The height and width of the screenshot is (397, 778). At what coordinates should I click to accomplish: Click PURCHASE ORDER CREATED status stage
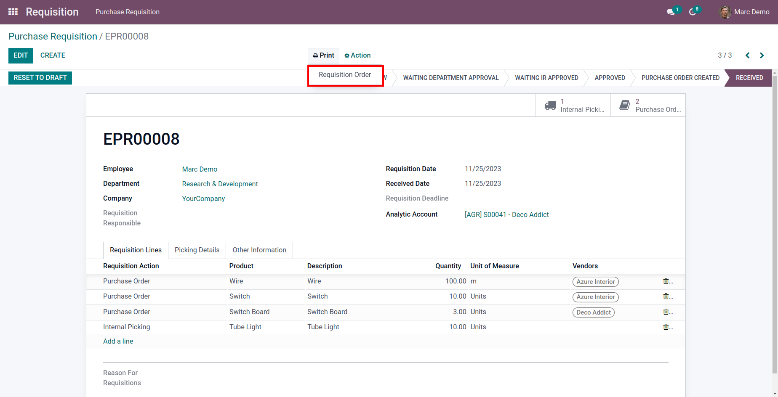[680, 78]
